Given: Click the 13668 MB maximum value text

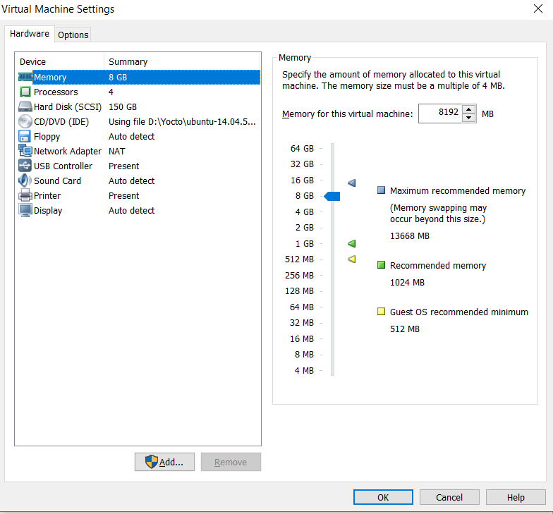Looking at the screenshot, I should coord(409,235).
